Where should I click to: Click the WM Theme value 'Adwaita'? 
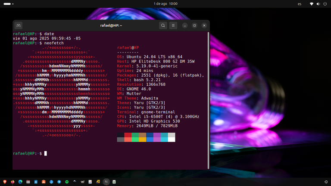pos(150,98)
